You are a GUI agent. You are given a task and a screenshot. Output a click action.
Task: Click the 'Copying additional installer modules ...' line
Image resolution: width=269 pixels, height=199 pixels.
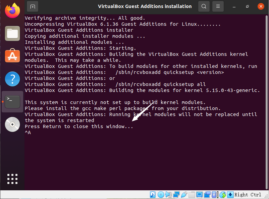point(85,36)
